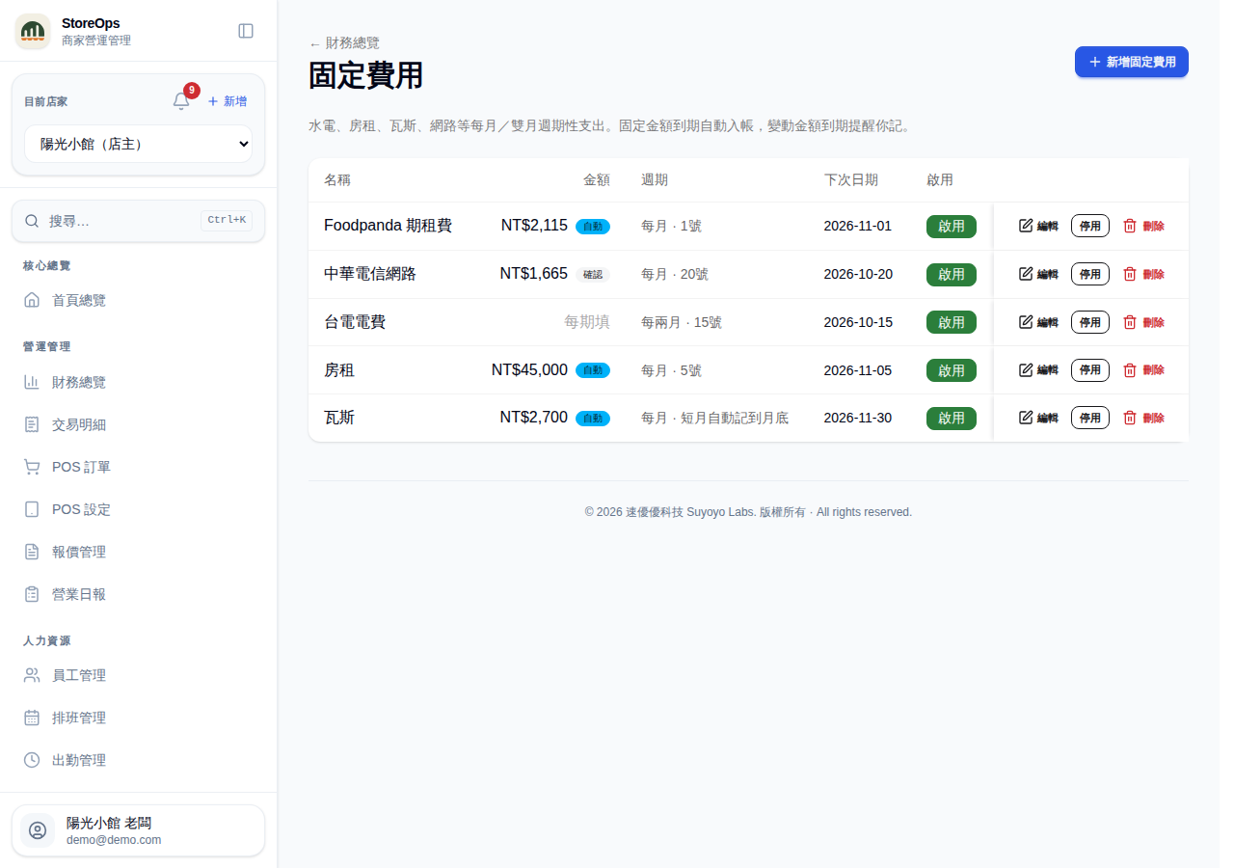This screenshot has width=1234, height=868.
Task: Click 每兩月 · 15號 cycle text
Action: (x=682, y=322)
